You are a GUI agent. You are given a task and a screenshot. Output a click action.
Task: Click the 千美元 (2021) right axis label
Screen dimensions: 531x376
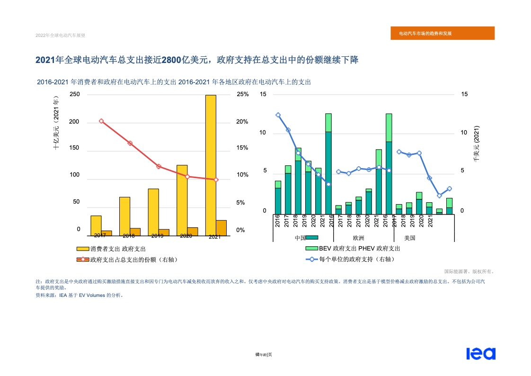pos(476,143)
